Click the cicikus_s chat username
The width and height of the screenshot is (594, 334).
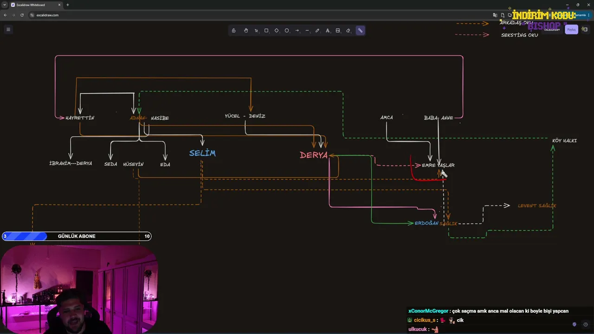[x=424, y=320]
